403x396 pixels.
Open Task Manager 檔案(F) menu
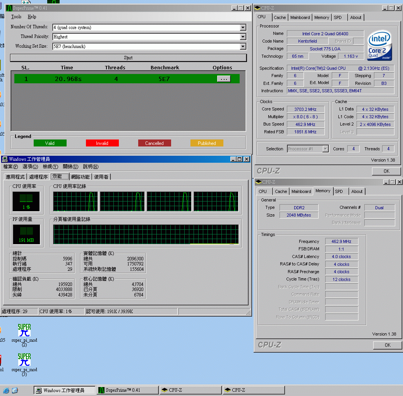click(x=10, y=167)
